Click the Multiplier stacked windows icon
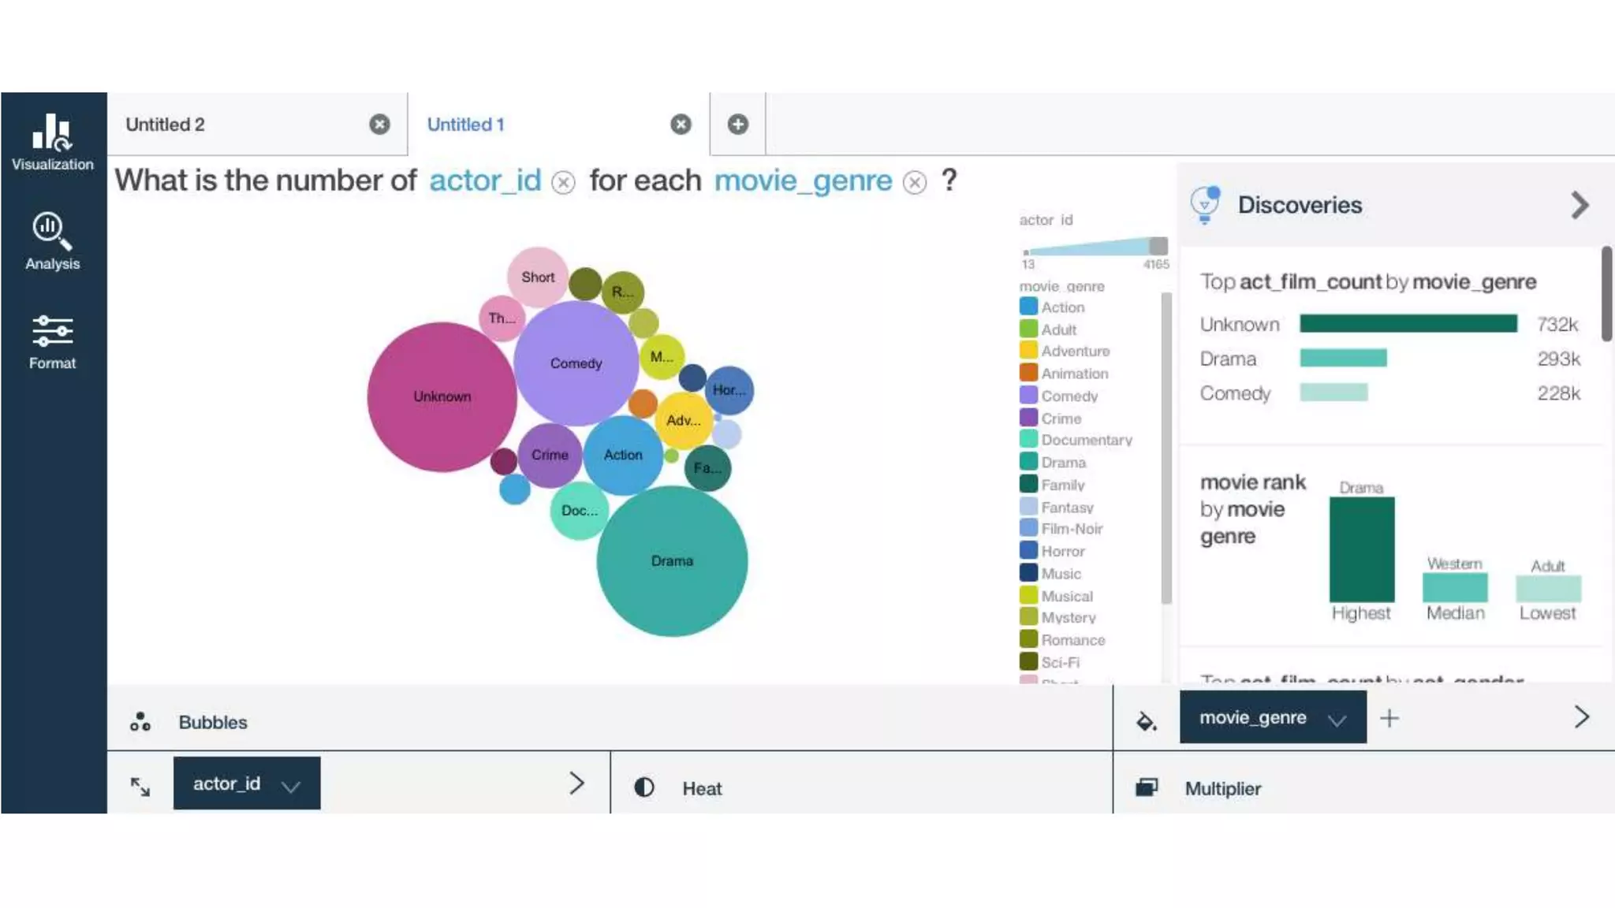Viewport: 1615px width, 908px height. pyautogui.click(x=1146, y=787)
